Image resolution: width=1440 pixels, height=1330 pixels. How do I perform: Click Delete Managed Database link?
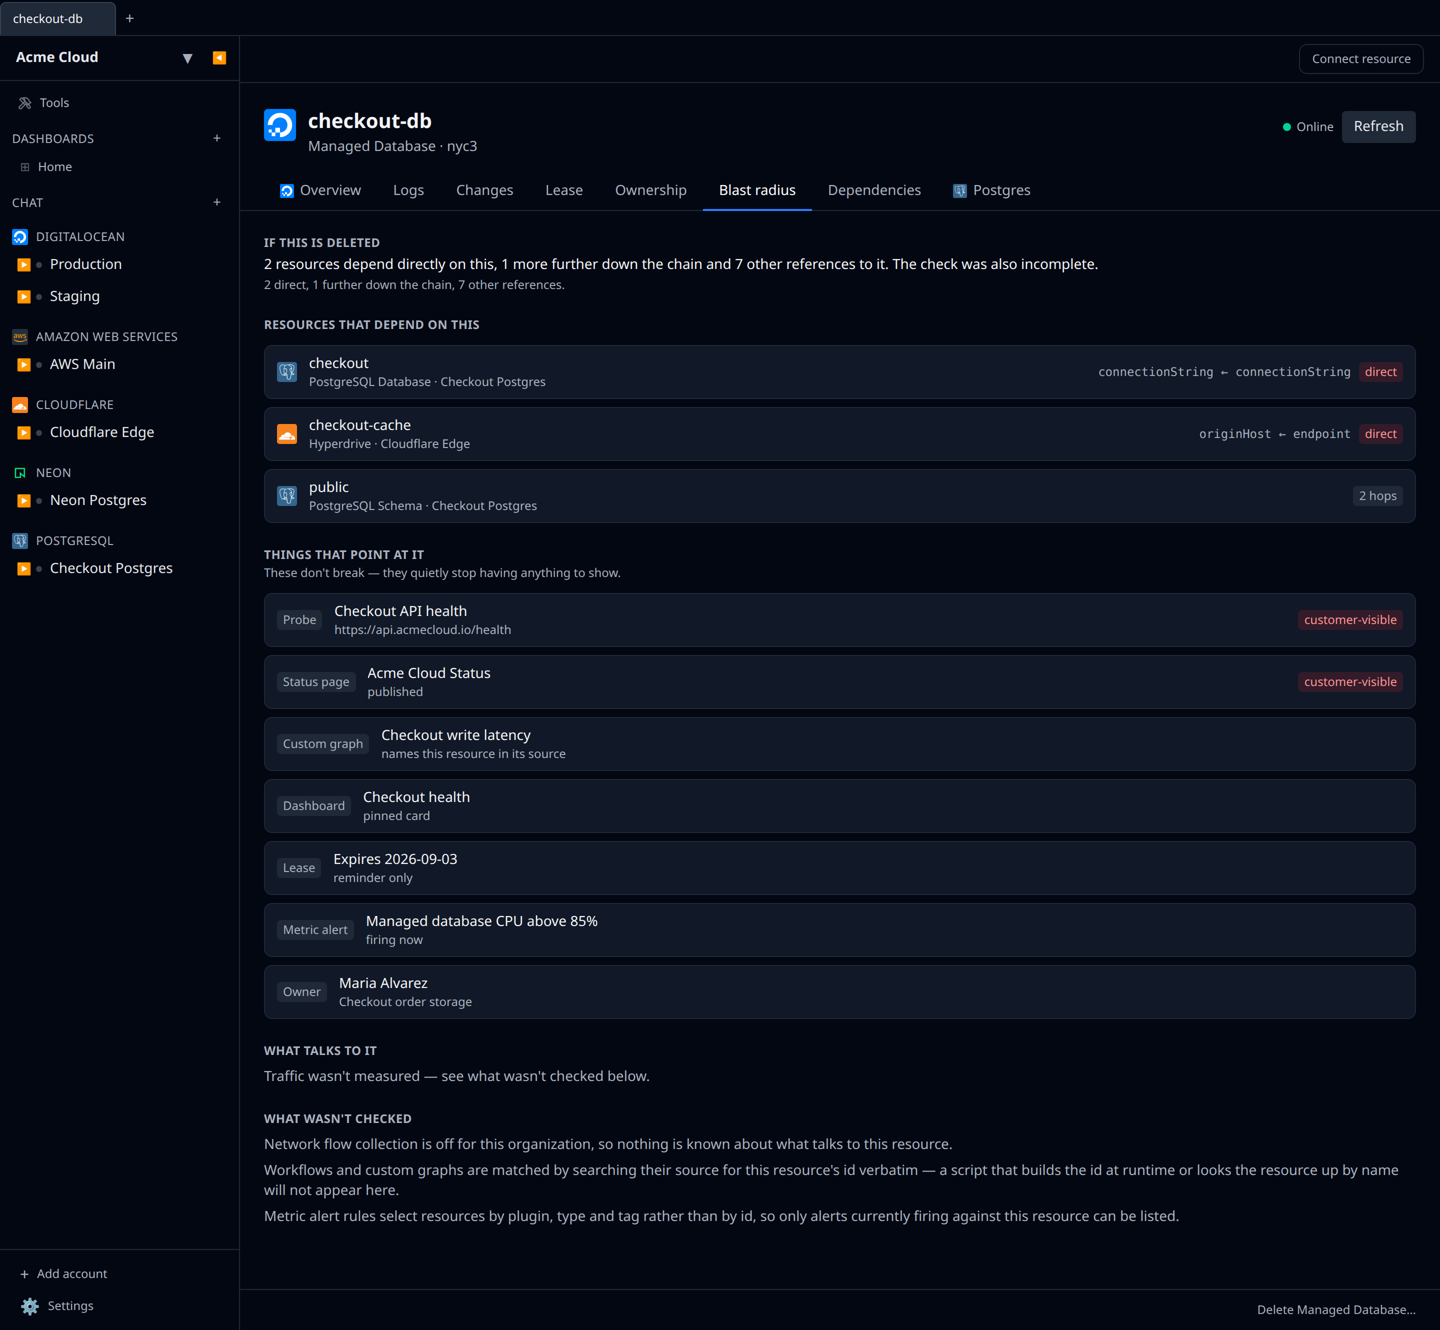[1335, 1309]
